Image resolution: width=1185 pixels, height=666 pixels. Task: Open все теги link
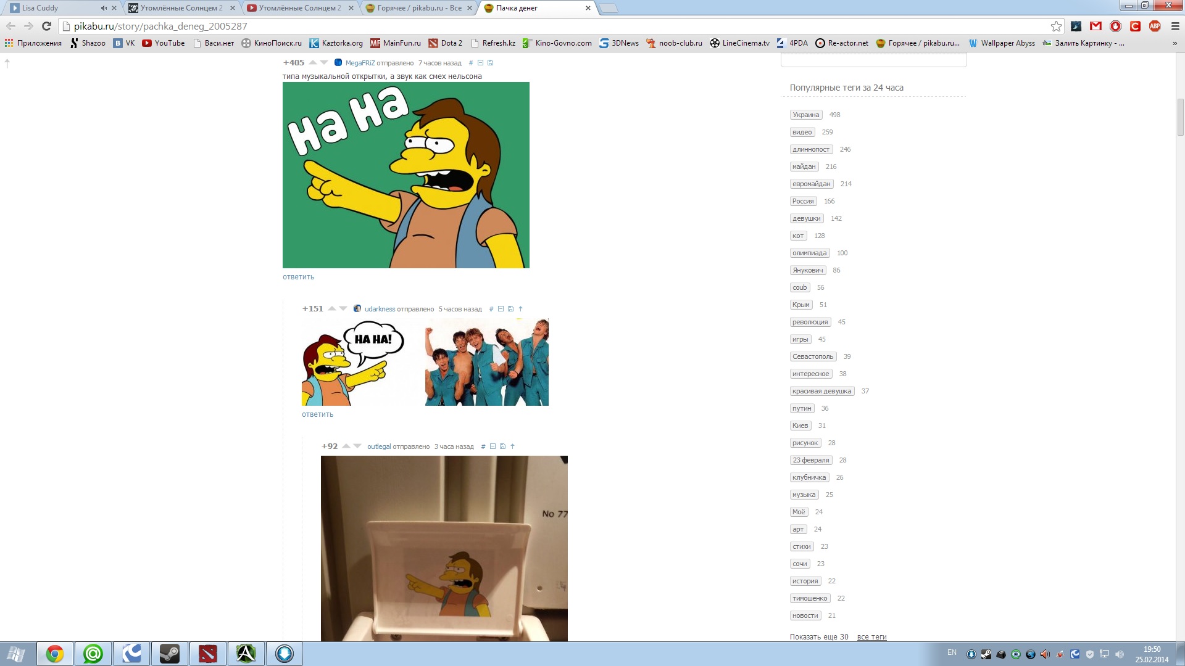[x=871, y=637]
